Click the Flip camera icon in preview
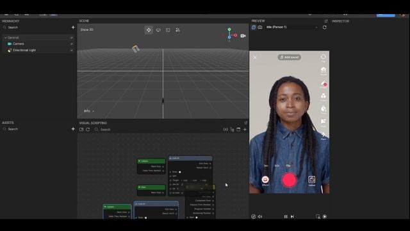The height and width of the screenshot is (231, 410). [324, 57]
